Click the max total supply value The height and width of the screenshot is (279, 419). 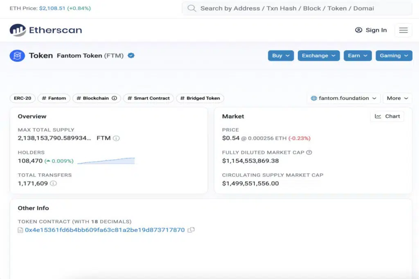pyautogui.click(x=54, y=138)
